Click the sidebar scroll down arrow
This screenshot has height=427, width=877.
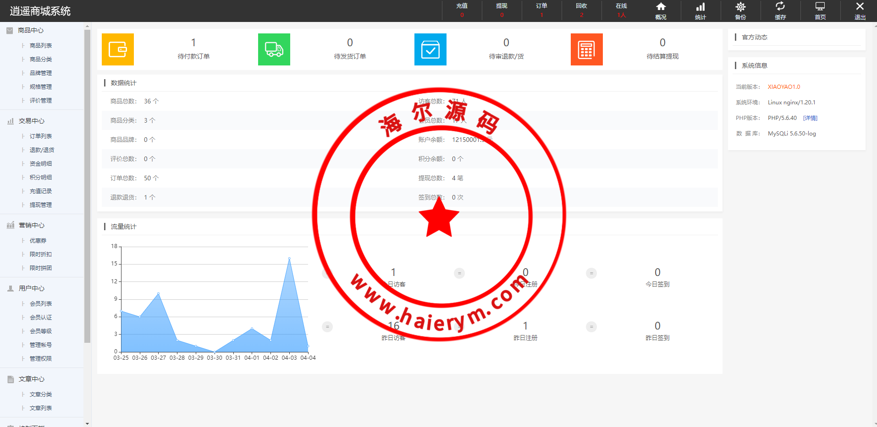(88, 424)
